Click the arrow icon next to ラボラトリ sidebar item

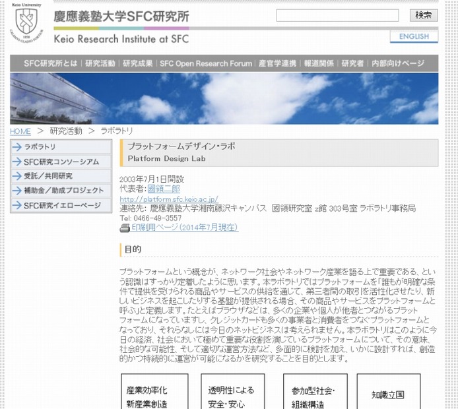[x=17, y=147]
